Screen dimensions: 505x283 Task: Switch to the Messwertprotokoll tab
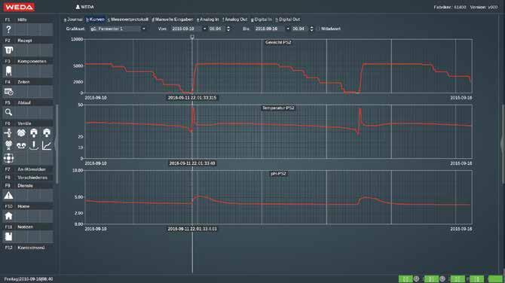(128, 20)
